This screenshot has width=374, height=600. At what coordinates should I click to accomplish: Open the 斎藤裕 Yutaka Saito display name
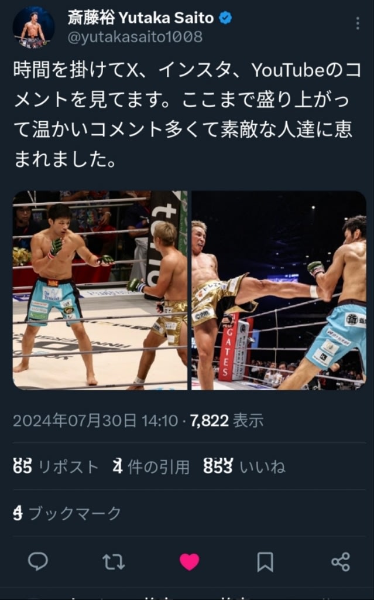click(x=140, y=18)
